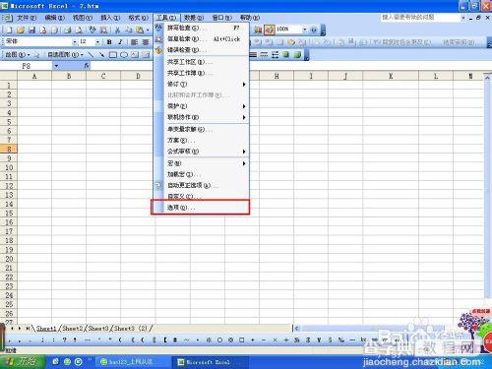The width and height of the screenshot is (492, 369).
Task: Expand the font size dropdown
Action: pos(97,42)
